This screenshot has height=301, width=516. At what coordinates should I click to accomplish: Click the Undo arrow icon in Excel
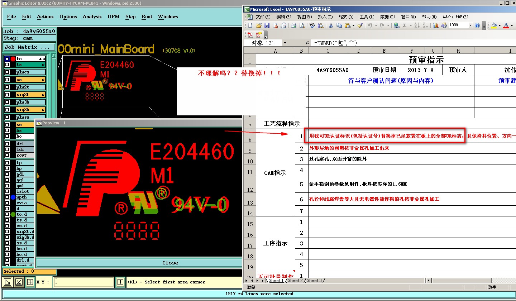[x=370, y=25]
